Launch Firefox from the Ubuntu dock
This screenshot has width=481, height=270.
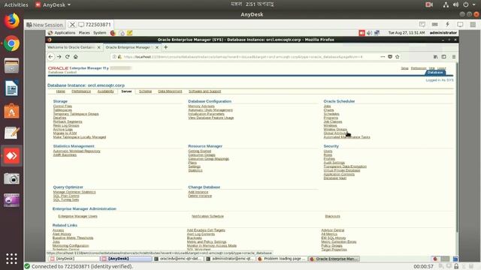click(12, 21)
